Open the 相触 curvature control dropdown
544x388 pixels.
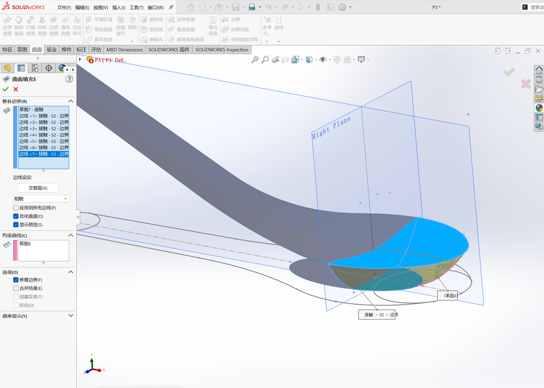[x=41, y=199]
